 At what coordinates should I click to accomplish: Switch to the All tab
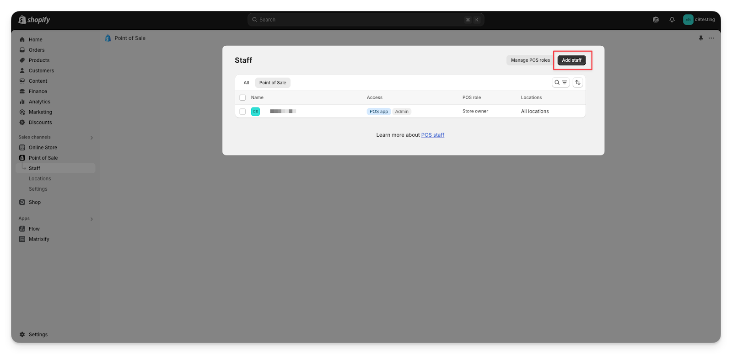coord(246,83)
